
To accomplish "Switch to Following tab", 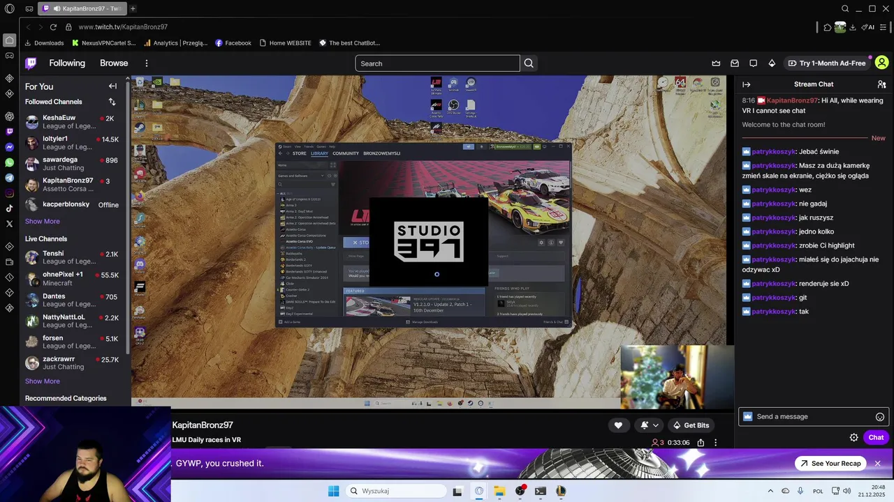I will click(x=67, y=63).
